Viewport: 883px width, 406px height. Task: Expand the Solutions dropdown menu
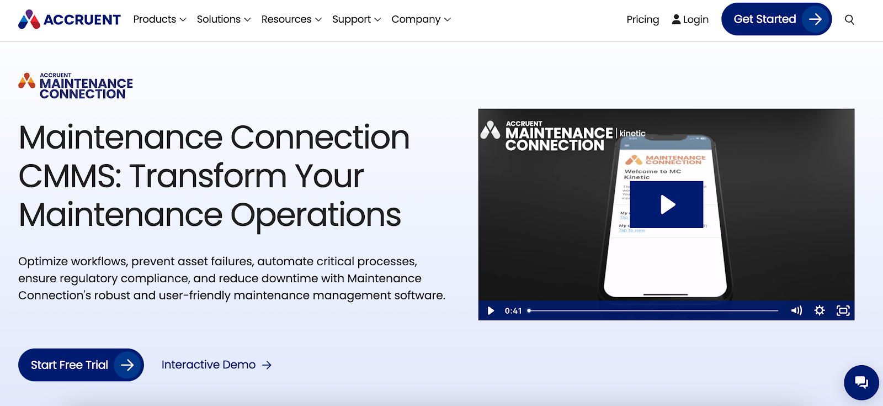(224, 19)
